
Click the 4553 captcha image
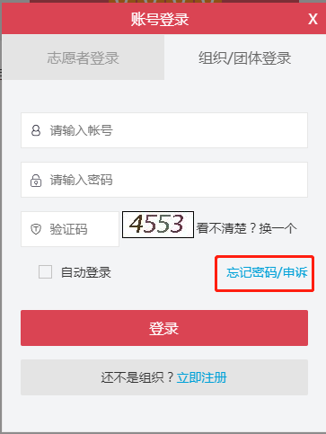point(158,225)
